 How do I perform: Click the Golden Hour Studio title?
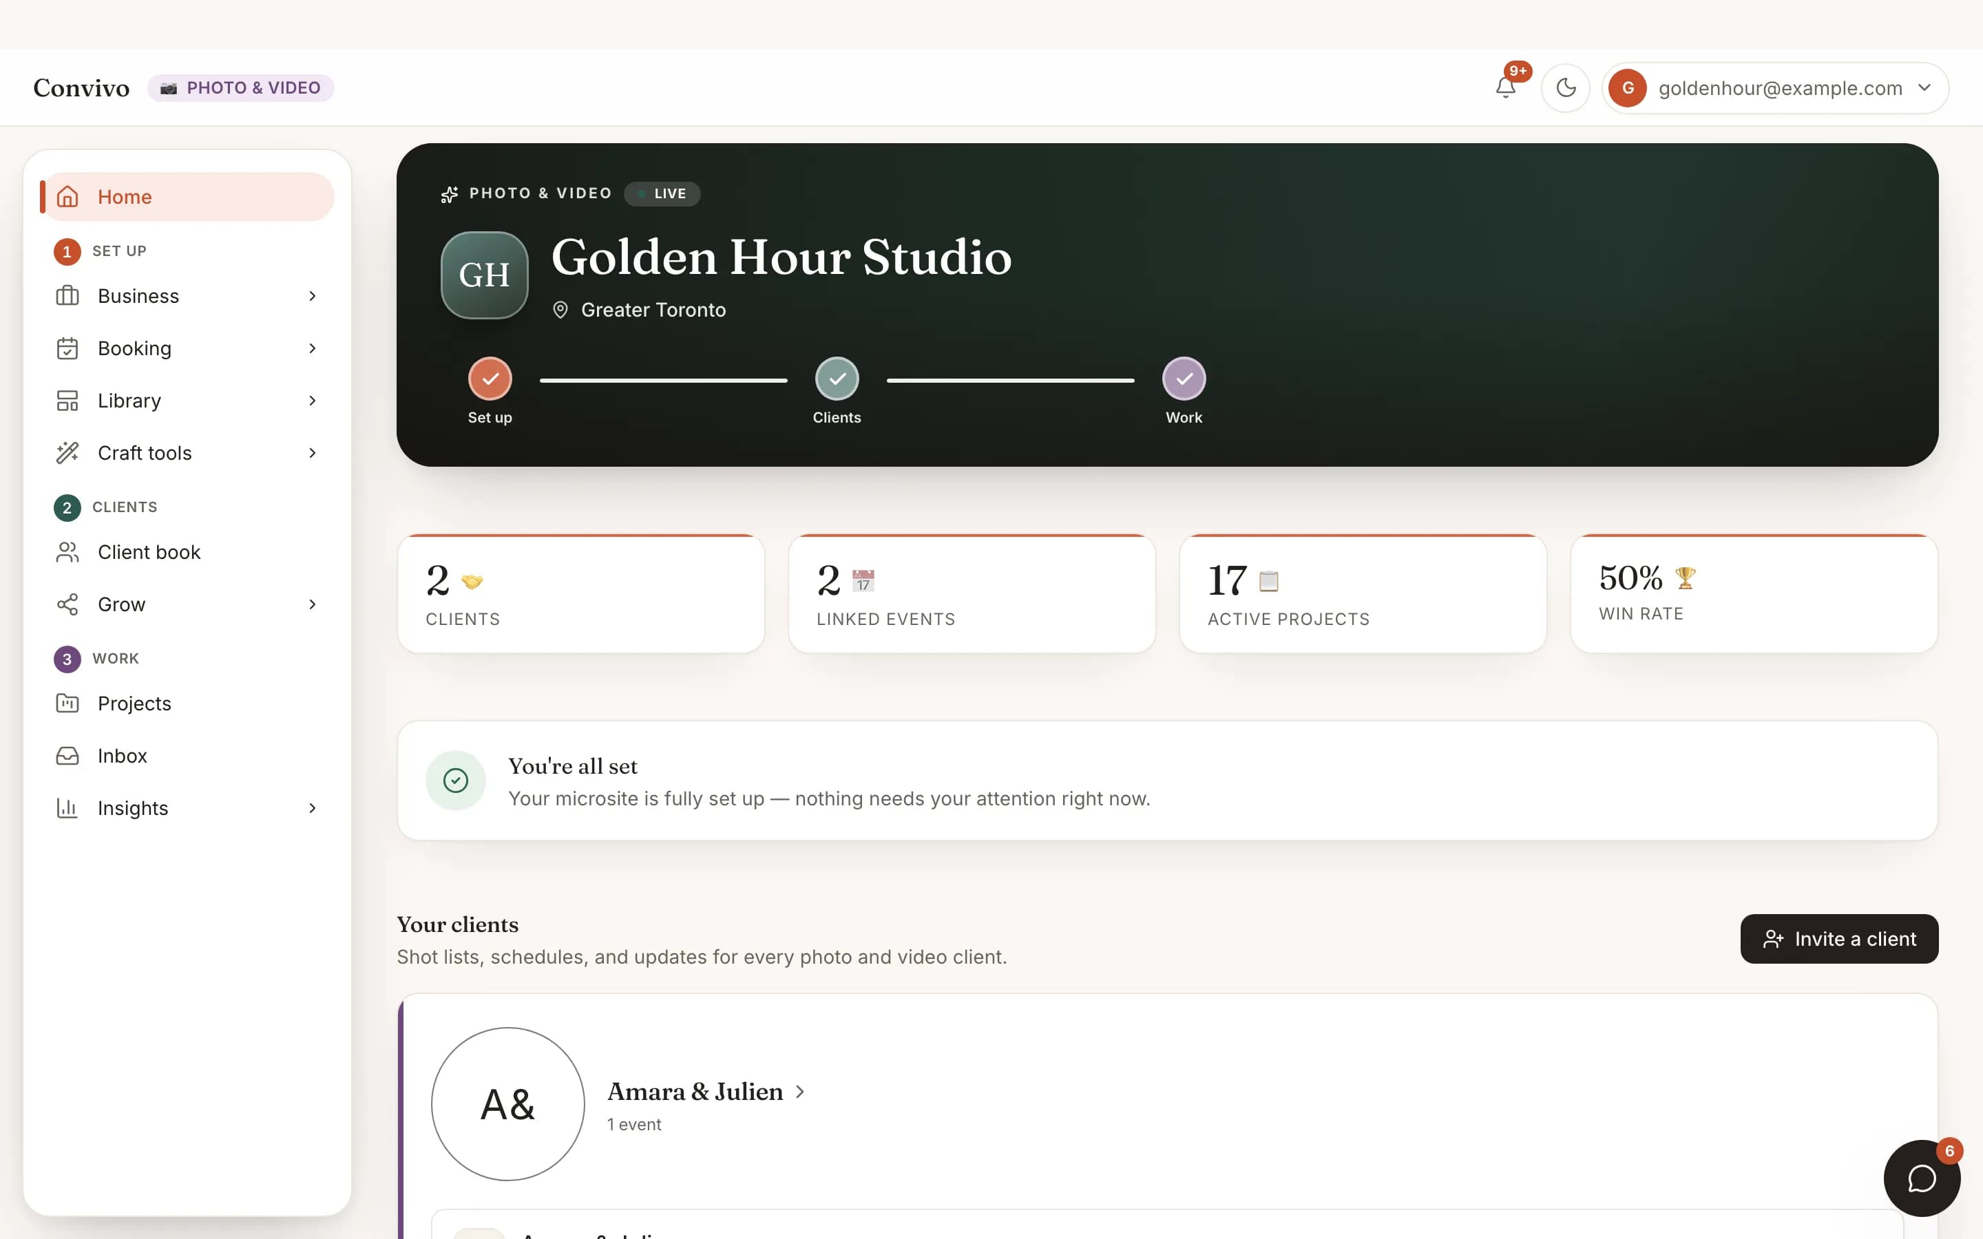click(781, 257)
